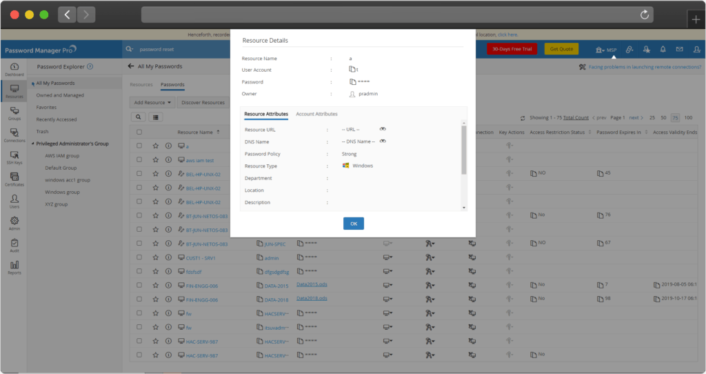Sort by the Password Expires In column
This screenshot has width=706, height=374.
click(622, 132)
